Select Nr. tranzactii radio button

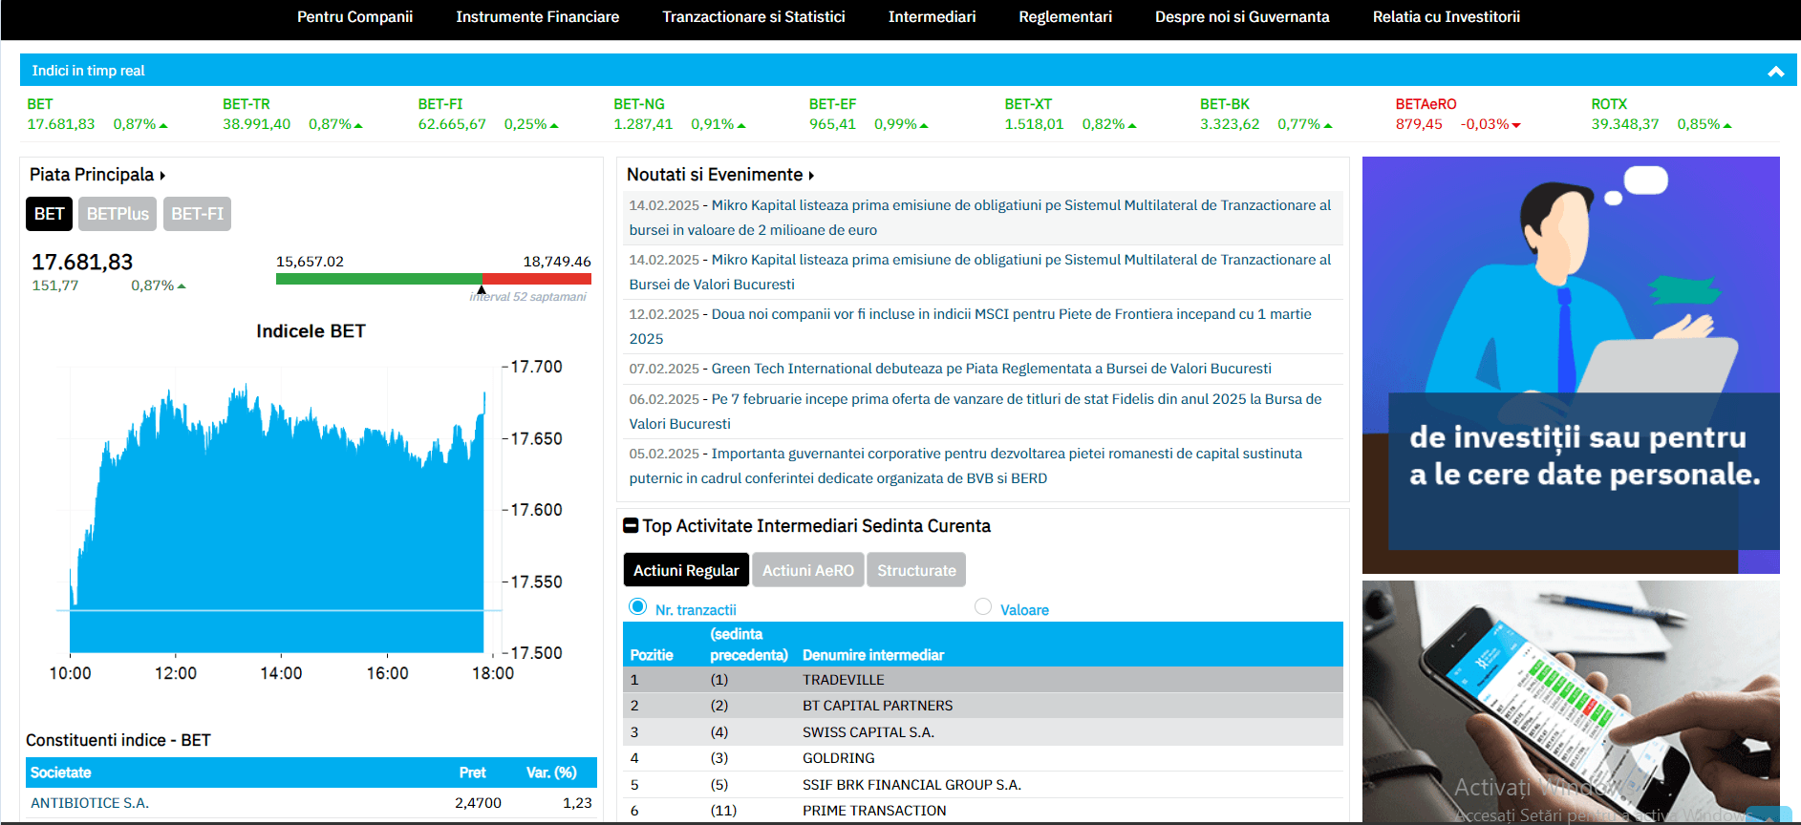pyautogui.click(x=638, y=606)
